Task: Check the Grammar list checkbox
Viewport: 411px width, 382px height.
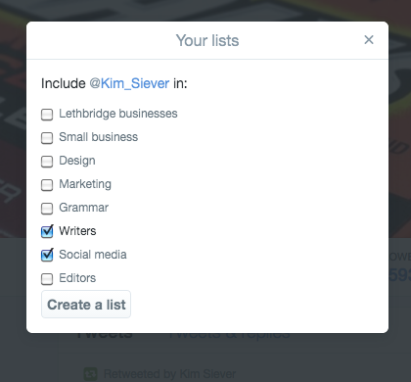Action: click(47, 209)
